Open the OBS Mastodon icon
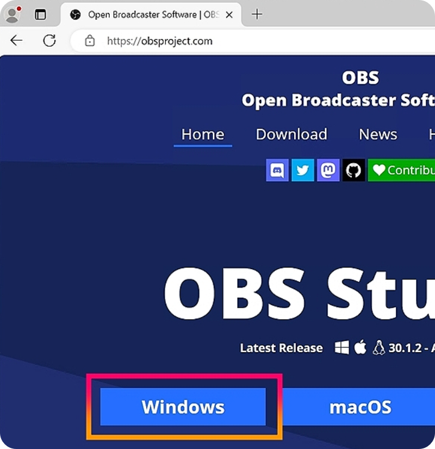 pos(328,170)
